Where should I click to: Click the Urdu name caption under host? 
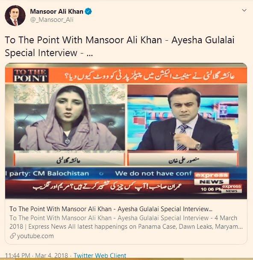click(183, 160)
